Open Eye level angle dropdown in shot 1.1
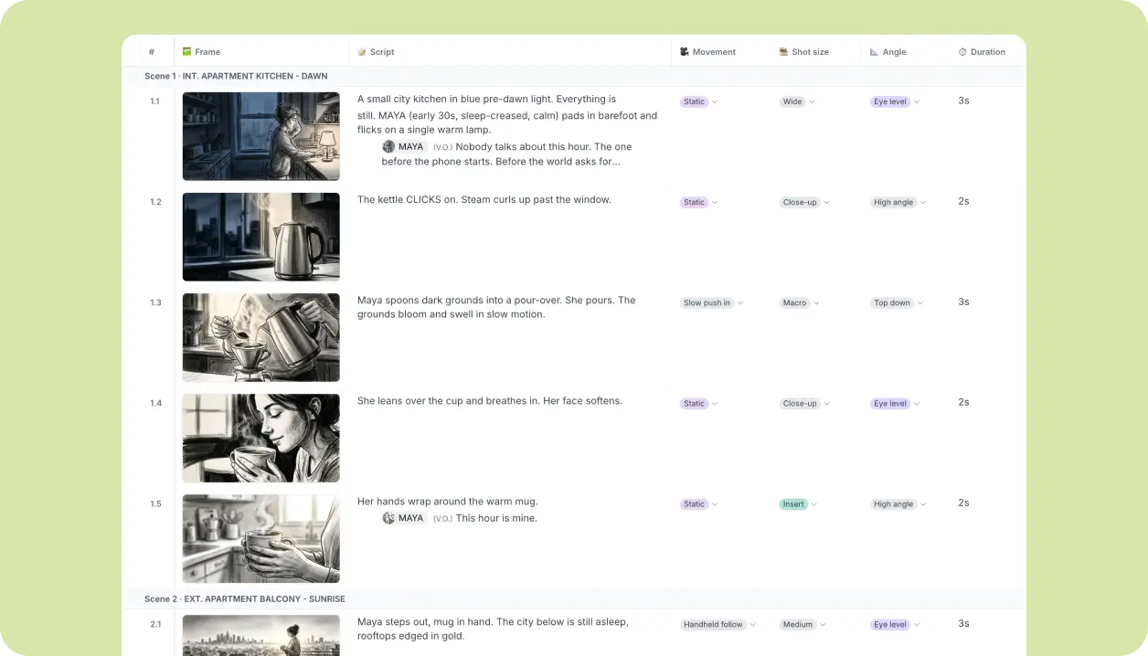 coord(895,101)
